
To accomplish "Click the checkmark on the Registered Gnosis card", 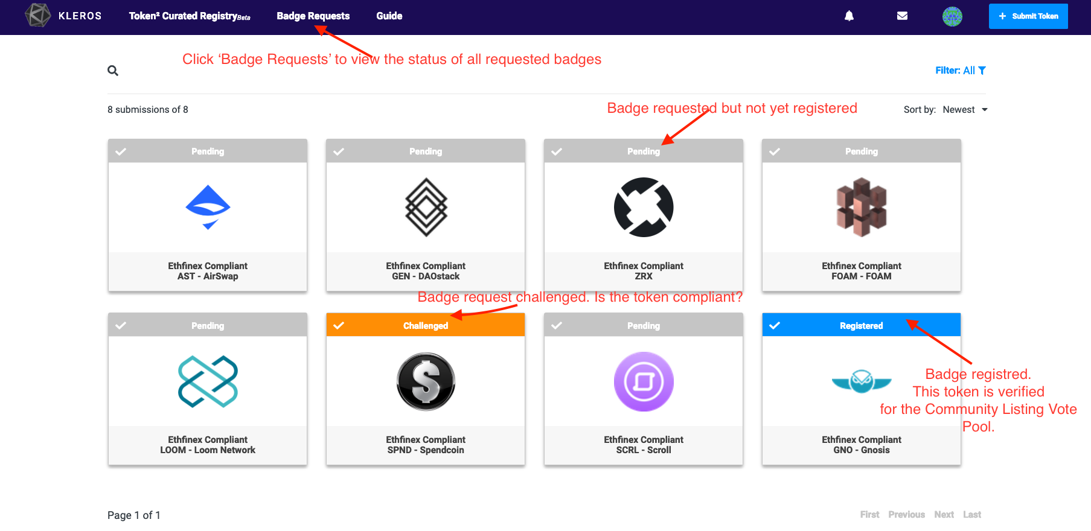I will click(775, 325).
